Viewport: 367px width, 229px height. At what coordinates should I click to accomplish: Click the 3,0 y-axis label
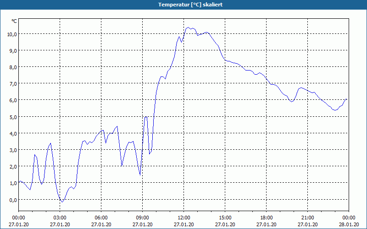pos(13,150)
